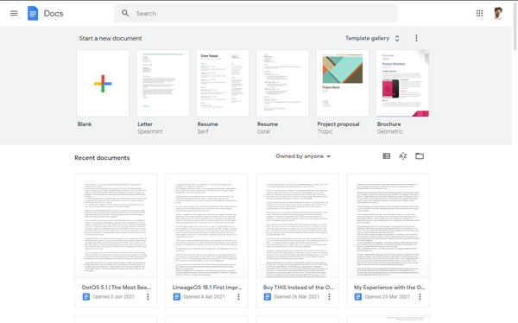Choose the Resume Serif template
This screenshot has height=323, width=518.
coord(223,83)
